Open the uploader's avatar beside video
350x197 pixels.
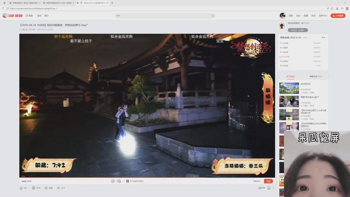click(x=282, y=25)
